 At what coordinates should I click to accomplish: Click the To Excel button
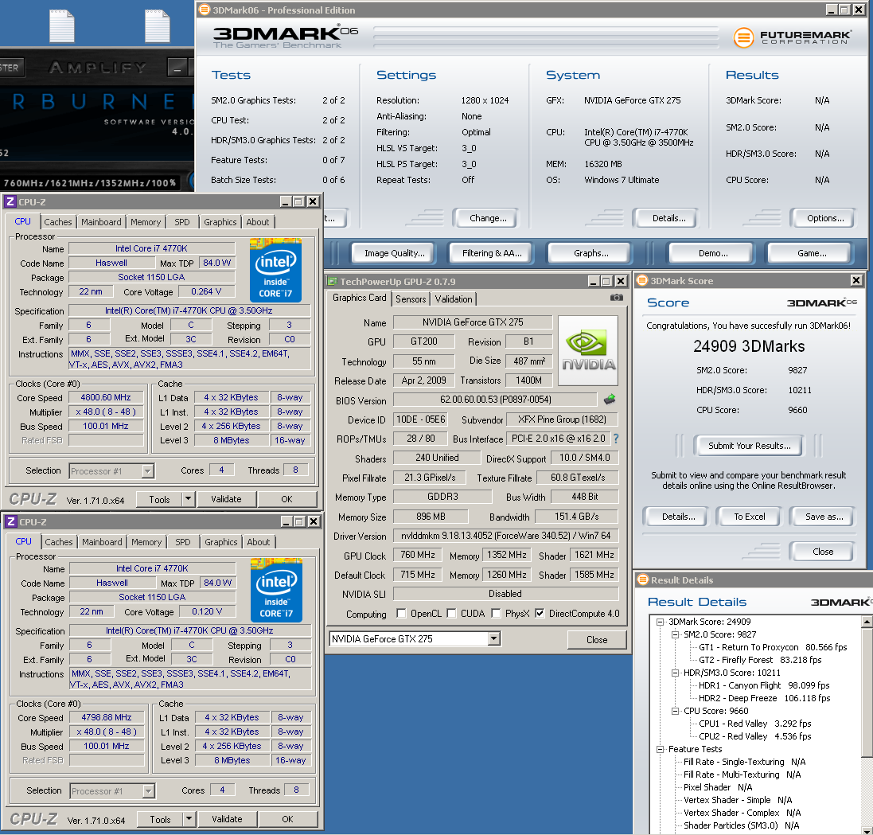pos(750,517)
